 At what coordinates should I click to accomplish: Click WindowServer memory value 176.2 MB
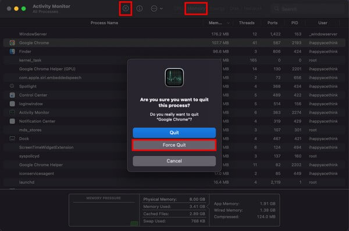click(x=220, y=34)
